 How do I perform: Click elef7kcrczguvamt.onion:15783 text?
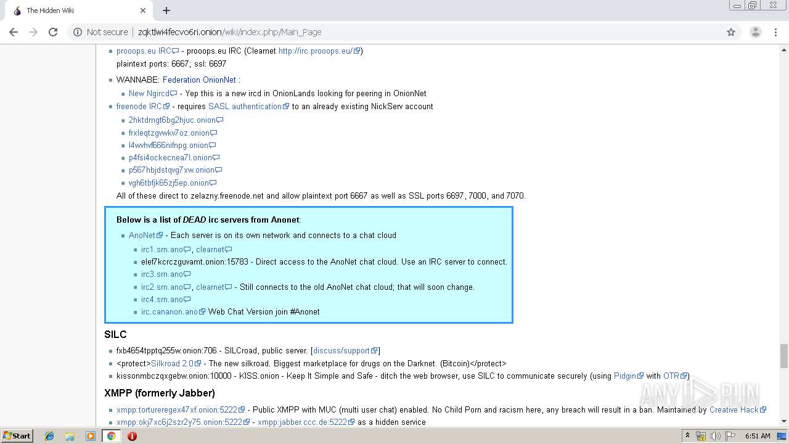coord(195,261)
